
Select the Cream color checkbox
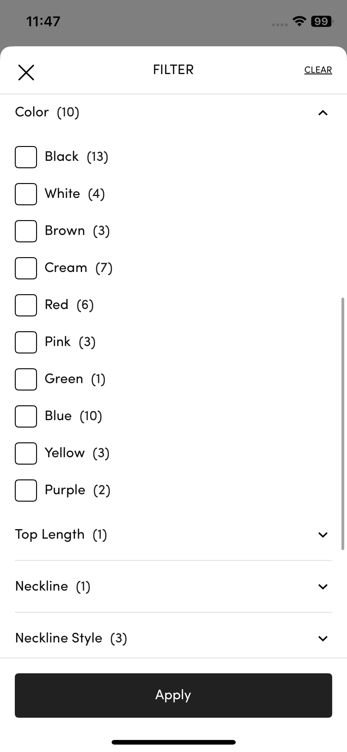pyautogui.click(x=26, y=268)
